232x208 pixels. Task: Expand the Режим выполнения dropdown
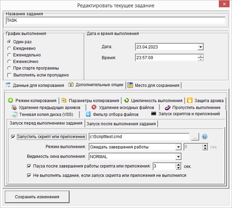(178, 147)
